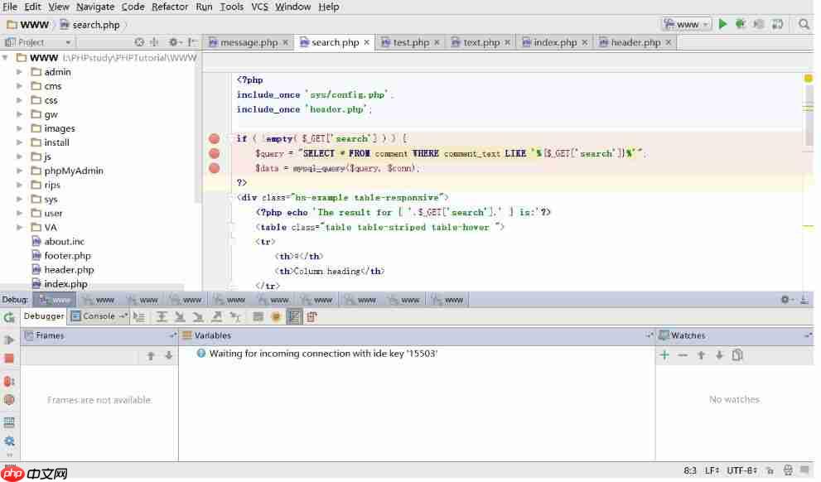Select about.inc in project tree
The height and width of the screenshot is (482, 821).
[x=64, y=241]
